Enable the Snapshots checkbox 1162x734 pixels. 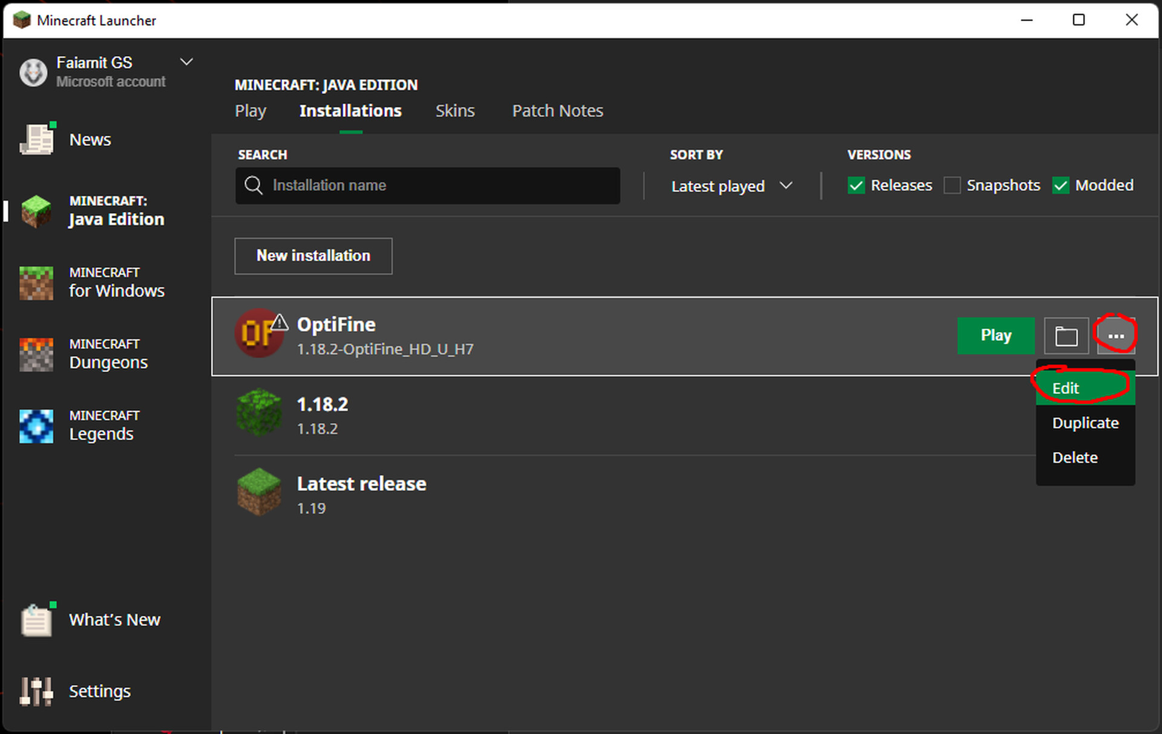(951, 186)
